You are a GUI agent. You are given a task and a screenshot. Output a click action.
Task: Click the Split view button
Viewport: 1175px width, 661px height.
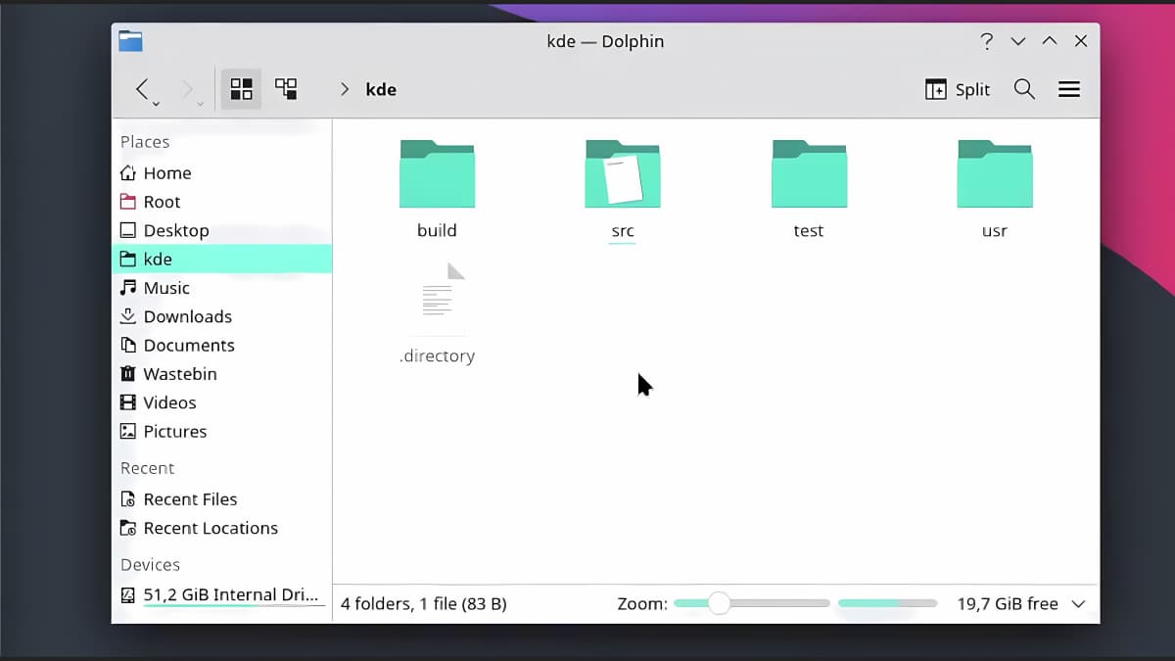[958, 89]
